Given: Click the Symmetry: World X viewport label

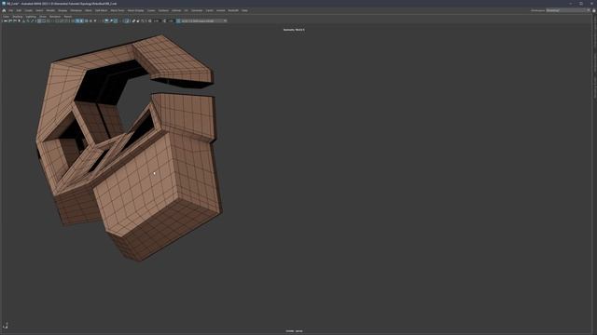Looking at the screenshot, I should click(294, 30).
